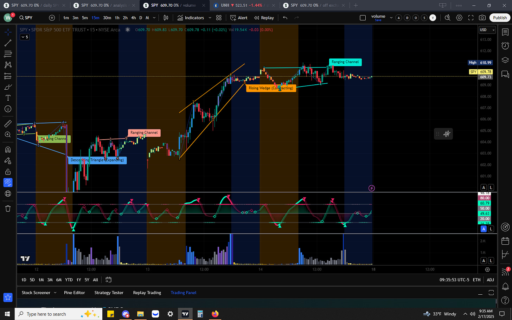Select the trend line drawing tool

(x=8, y=43)
